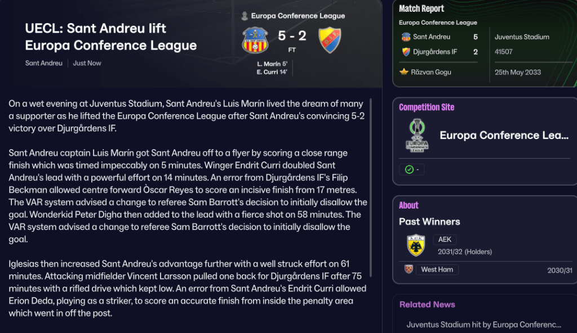Click the West Ham crest icon

[409, 269]
